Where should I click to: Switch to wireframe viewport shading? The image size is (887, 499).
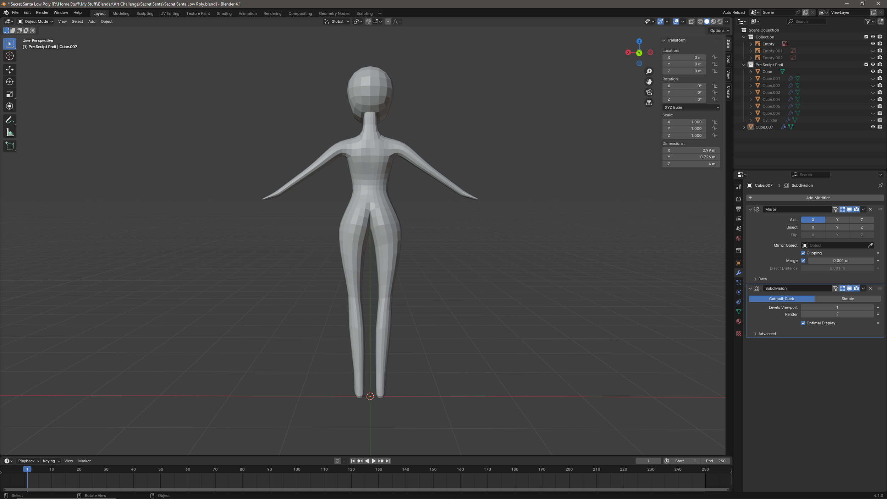click(x=700, y=22)
